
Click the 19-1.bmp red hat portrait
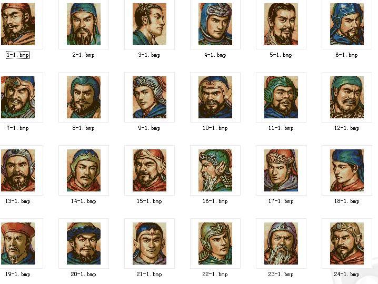(x=18, y=244)
